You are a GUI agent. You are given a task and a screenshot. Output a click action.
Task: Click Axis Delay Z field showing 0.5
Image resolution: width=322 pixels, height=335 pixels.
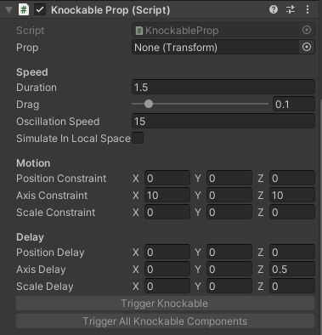tap(292, 270)
